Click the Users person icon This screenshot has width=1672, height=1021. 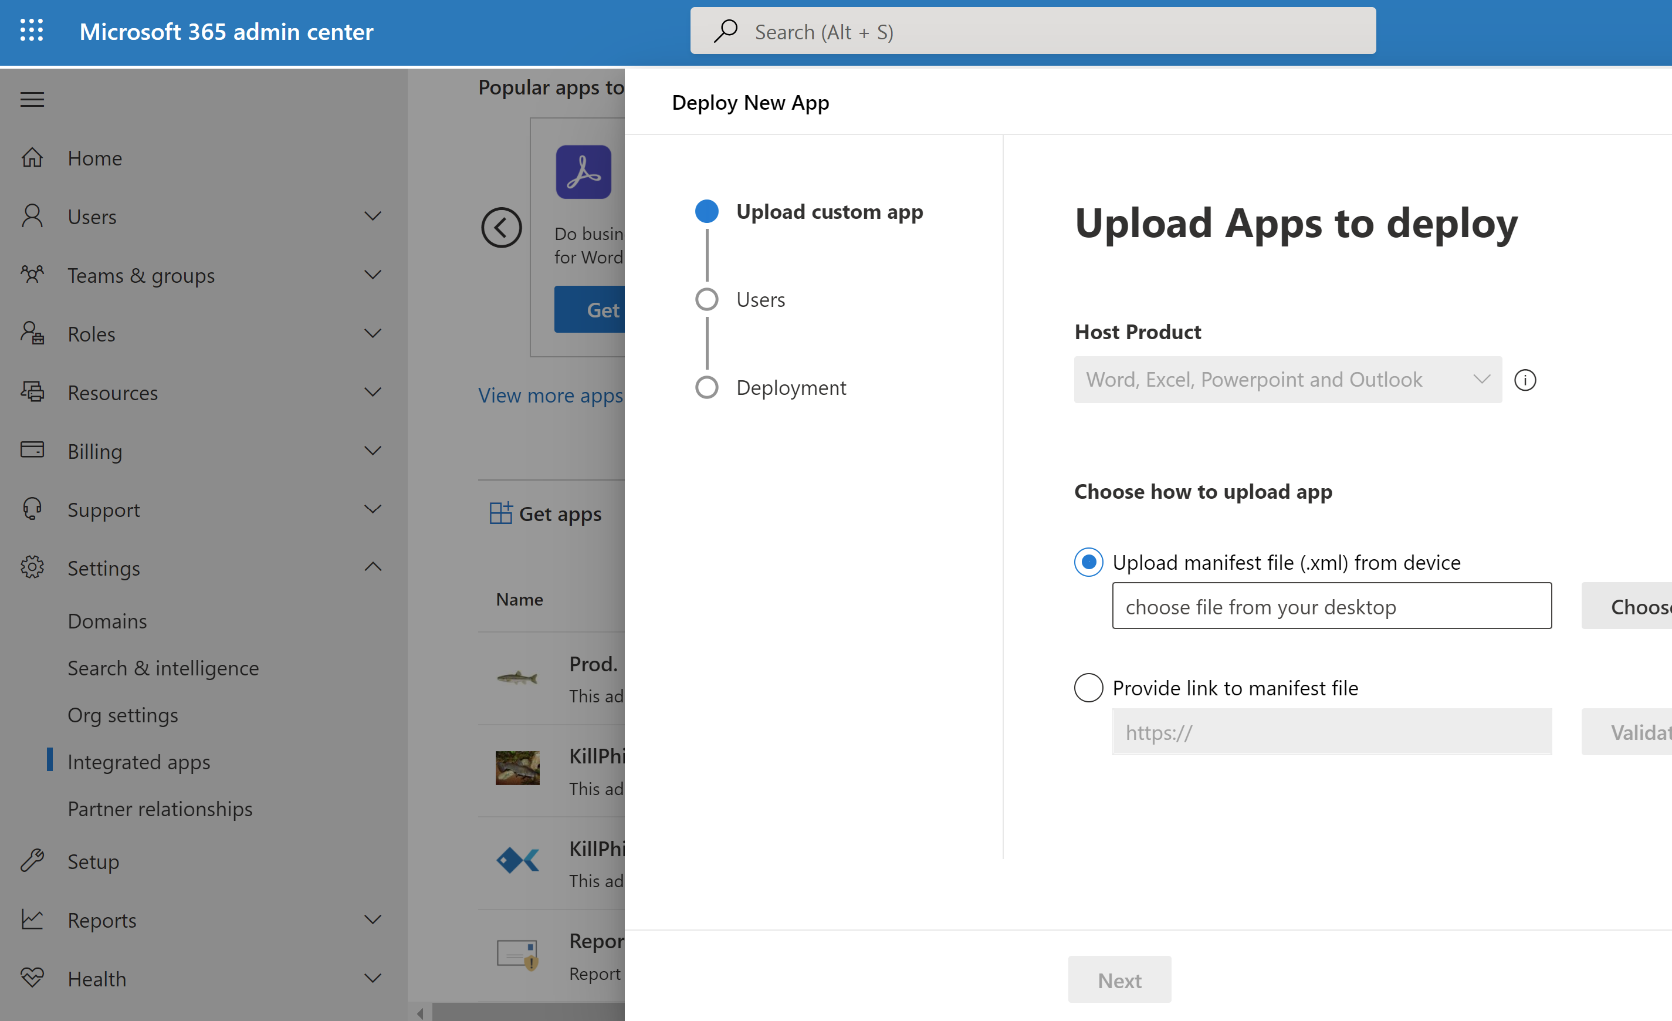(x=32, y=216)
